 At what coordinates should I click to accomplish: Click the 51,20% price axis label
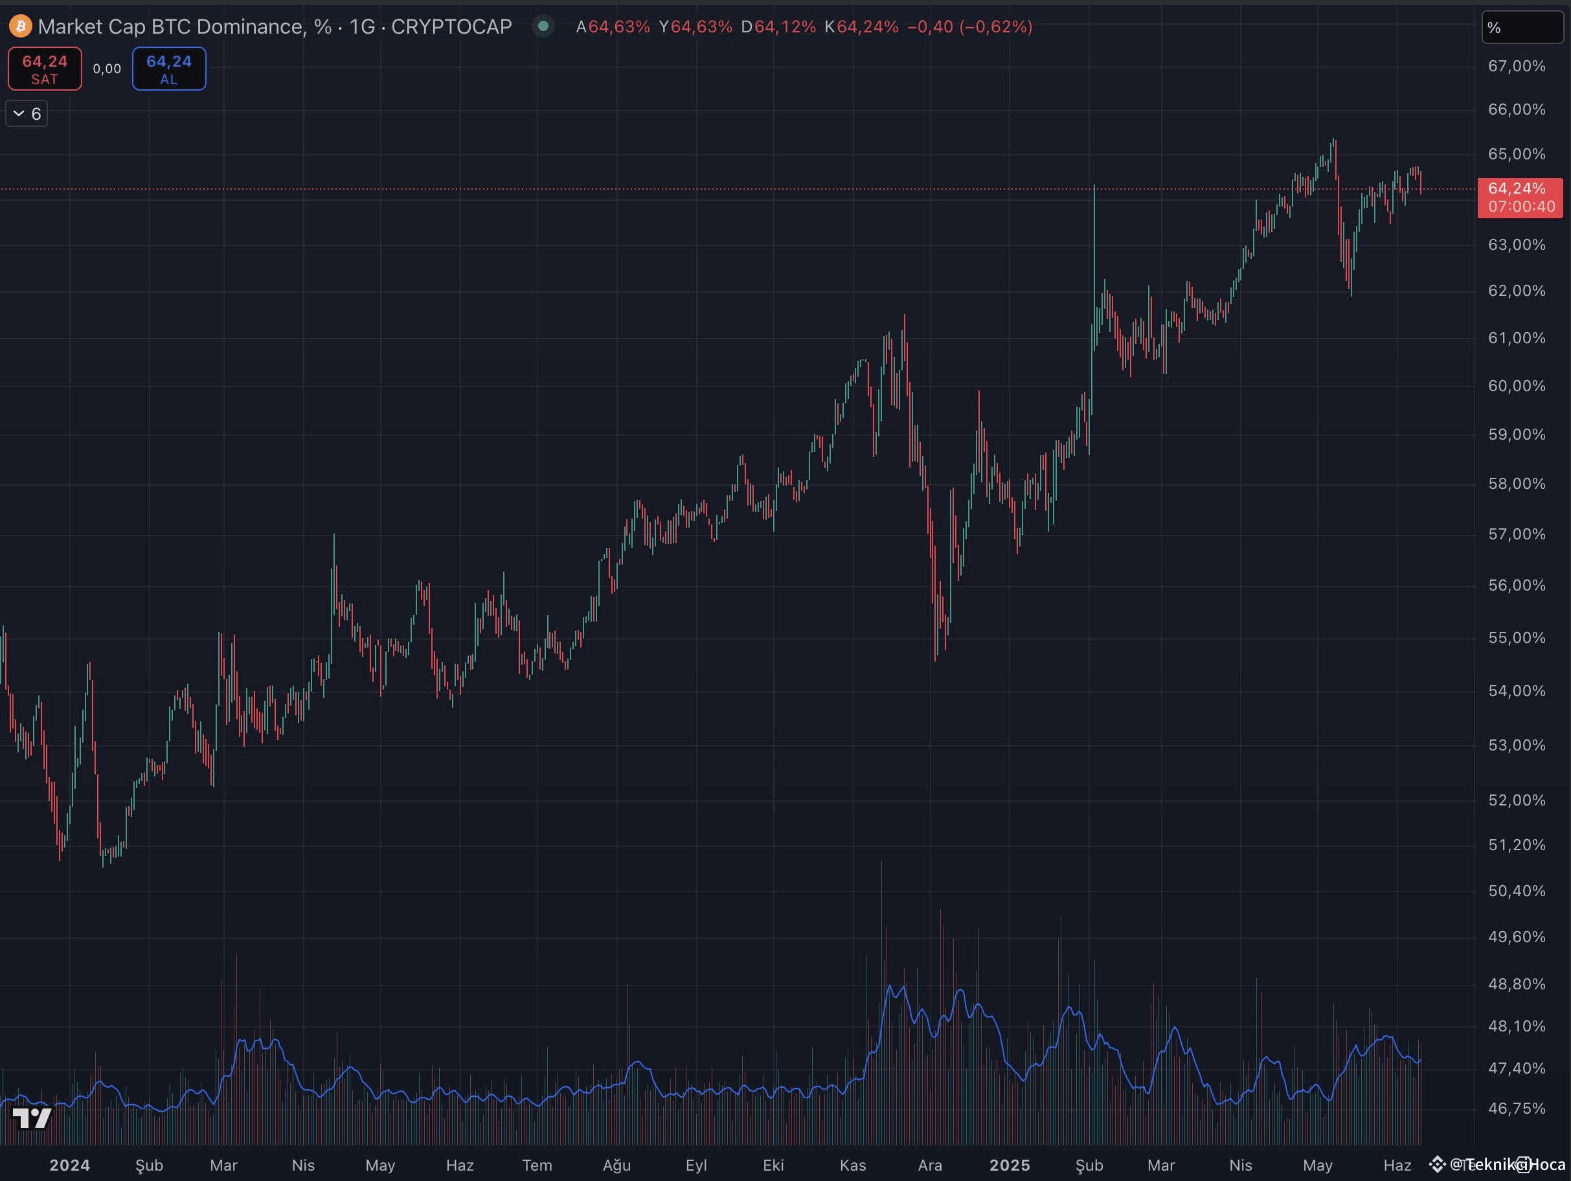(1517, 845)
